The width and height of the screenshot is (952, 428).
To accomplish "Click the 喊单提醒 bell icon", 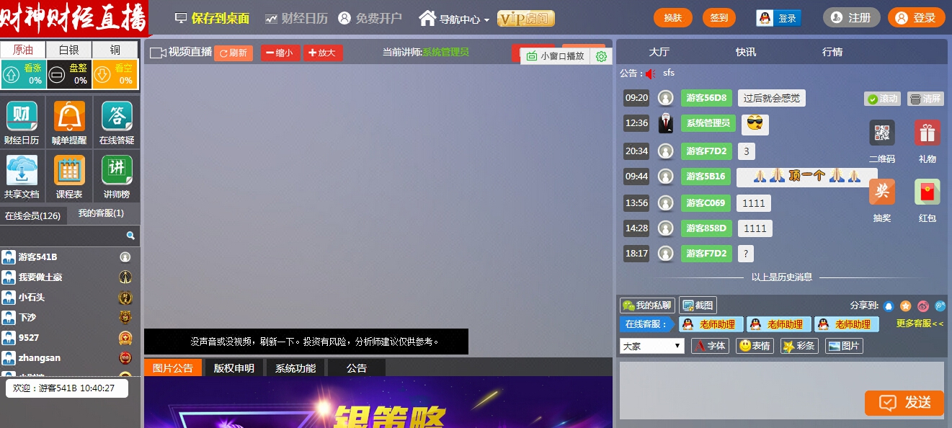I will point(69,116).
